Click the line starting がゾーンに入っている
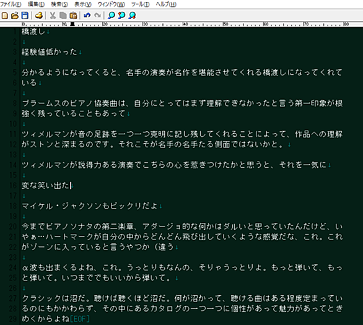The height and width of the screenshot is (325, 363). click(x=98, y=247)
